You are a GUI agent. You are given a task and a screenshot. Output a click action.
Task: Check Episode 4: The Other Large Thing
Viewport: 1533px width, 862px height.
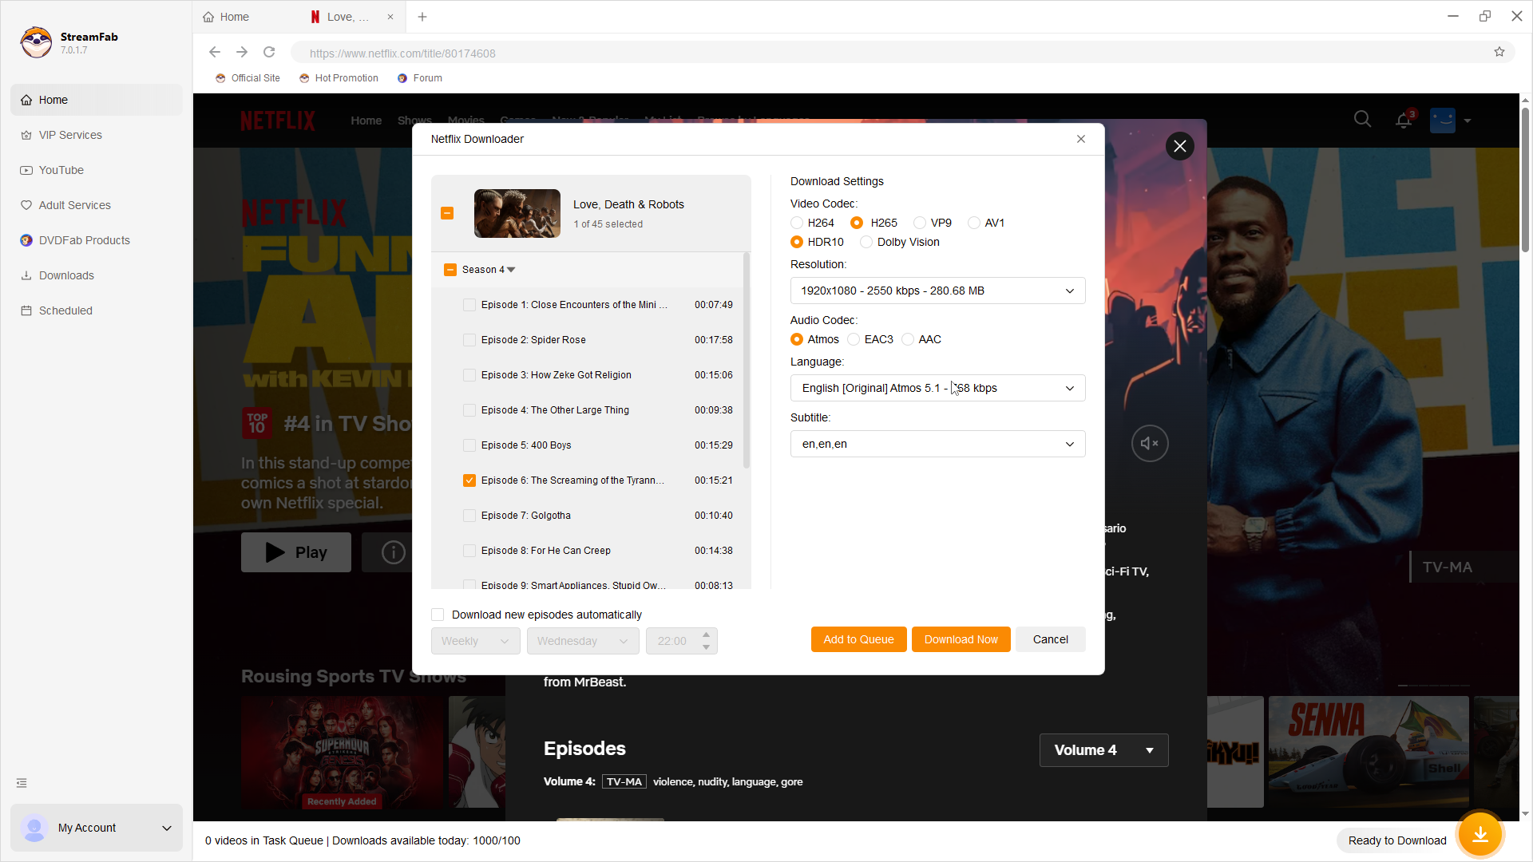pos(469,410)
